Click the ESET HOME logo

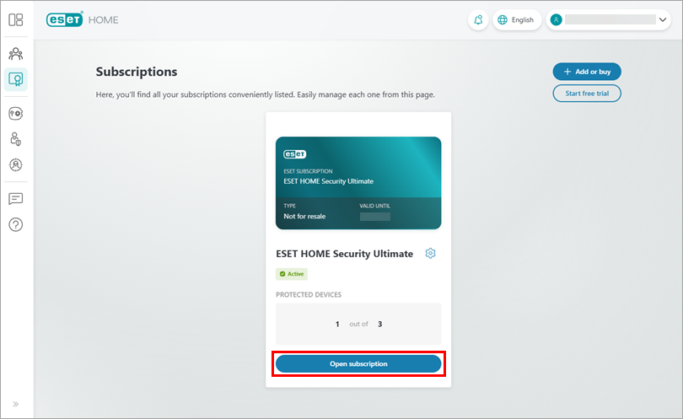[x=83, y=19]
